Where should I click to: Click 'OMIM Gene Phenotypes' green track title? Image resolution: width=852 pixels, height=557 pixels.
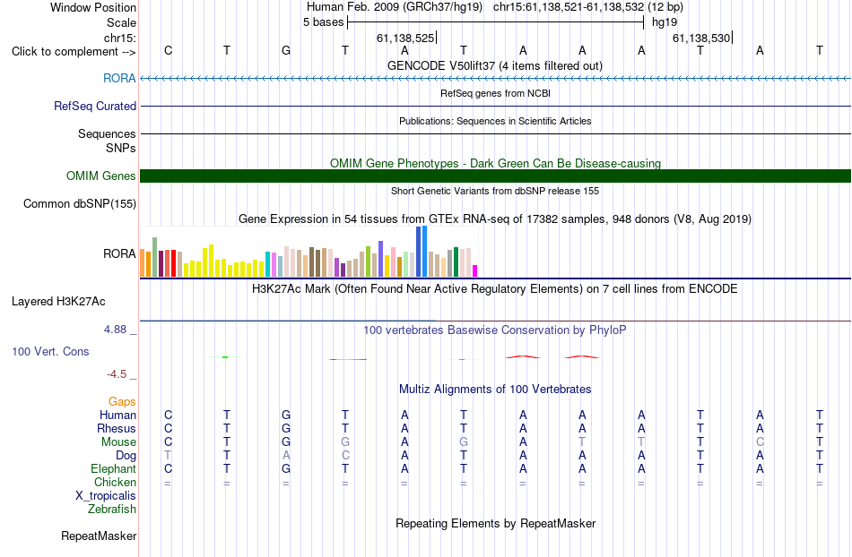click(x=496, y=163)
